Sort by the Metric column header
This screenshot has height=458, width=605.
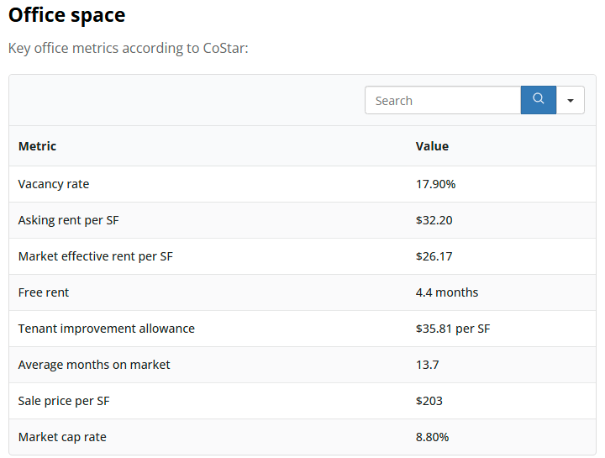click(x=38, y=146)
